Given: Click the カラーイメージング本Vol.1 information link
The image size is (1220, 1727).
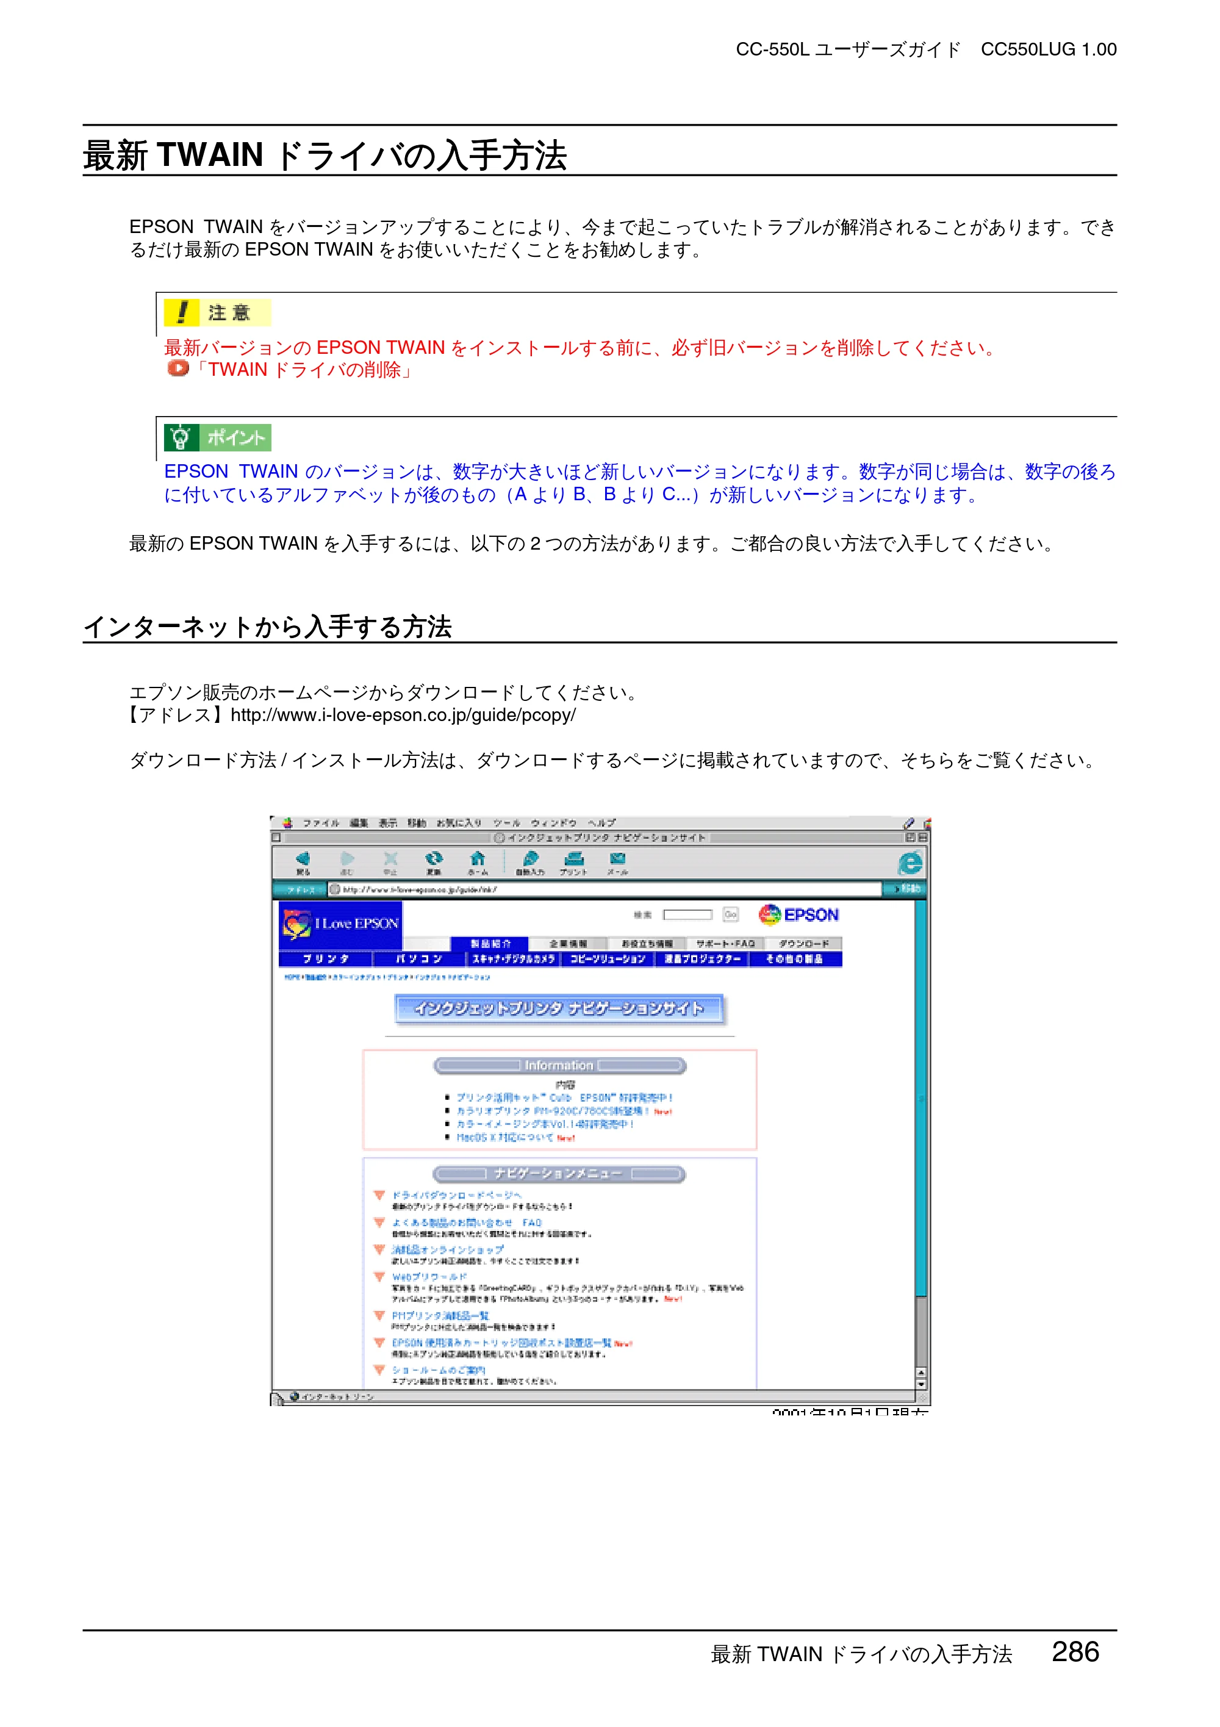Looking at the screenshot, I should coord(545,1124).
